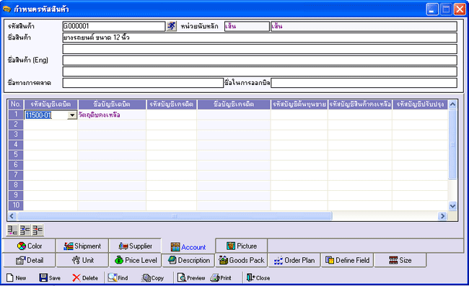Show the Description tab
The width and height of the screenshot is (469, 286).
[x=188, y=260]
